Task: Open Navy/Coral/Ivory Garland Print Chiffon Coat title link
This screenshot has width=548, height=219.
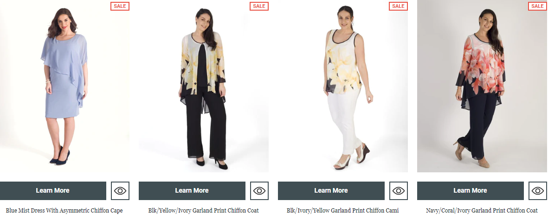Action: tap(482, 211)
